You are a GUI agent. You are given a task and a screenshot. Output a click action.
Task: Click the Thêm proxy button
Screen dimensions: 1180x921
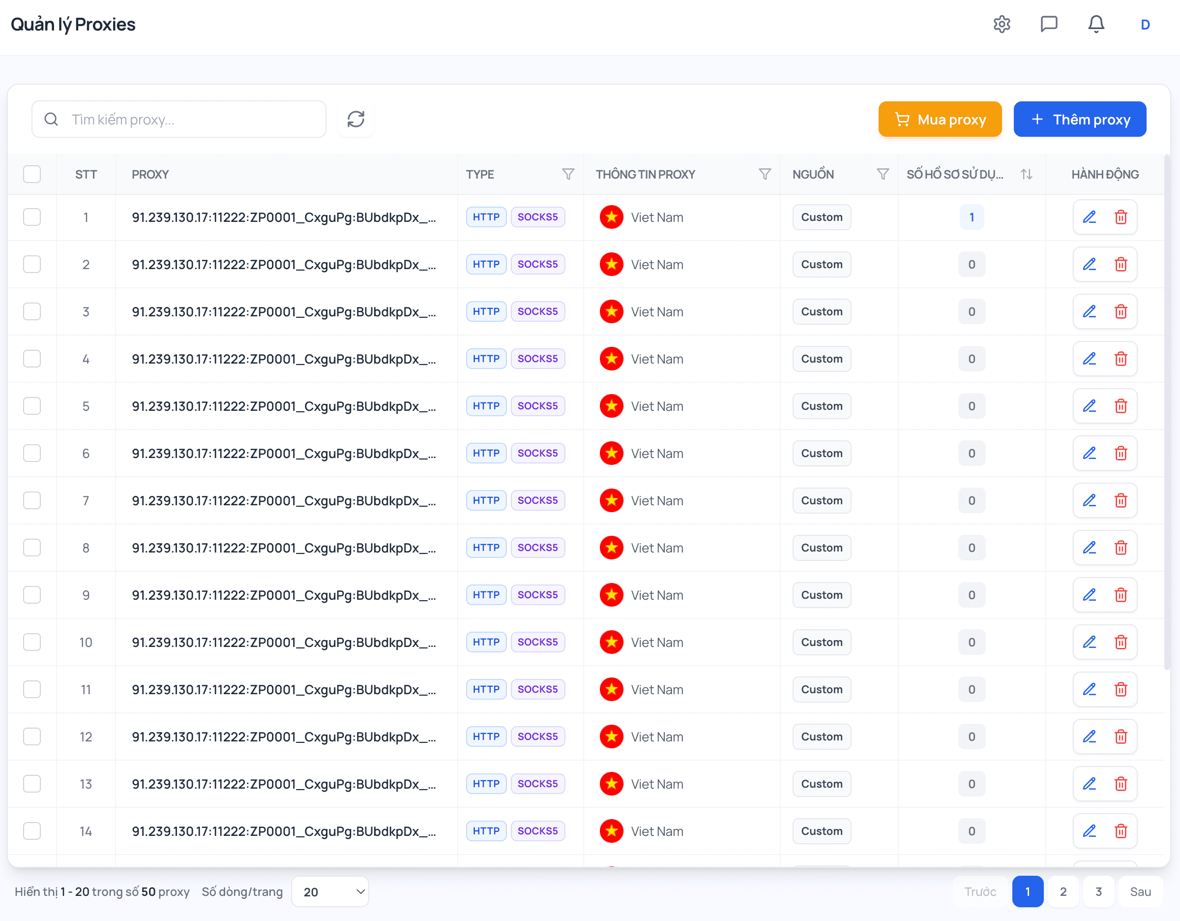(1080, 119)
